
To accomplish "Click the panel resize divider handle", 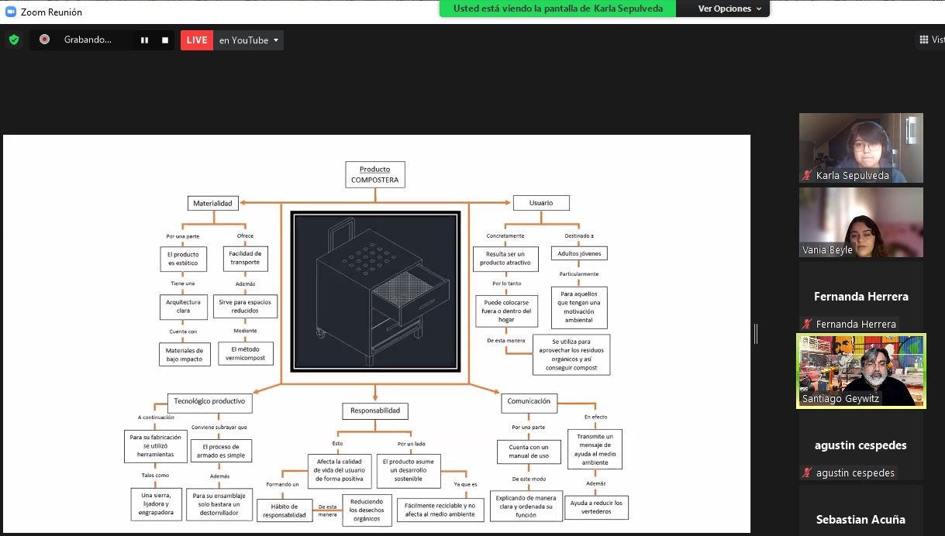I will pyautogui.click(x=756, y=334).
